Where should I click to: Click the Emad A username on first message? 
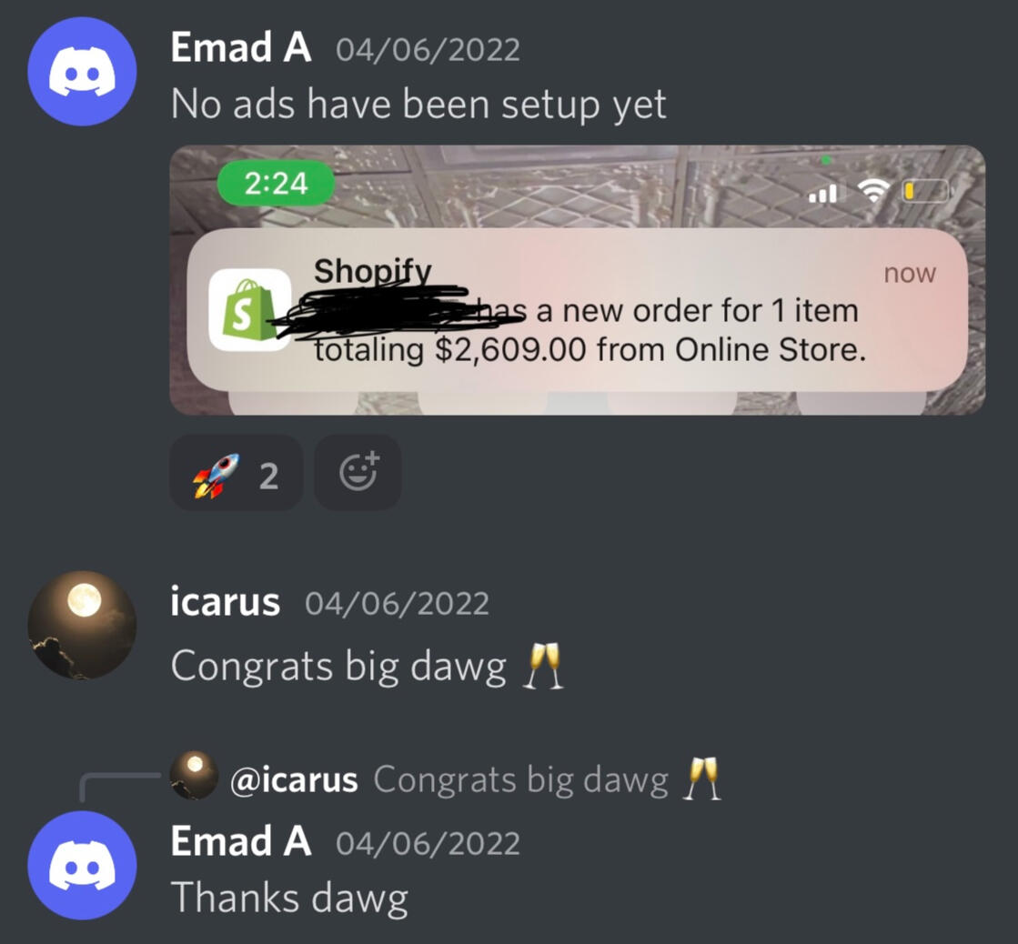[x=241, y=48]
